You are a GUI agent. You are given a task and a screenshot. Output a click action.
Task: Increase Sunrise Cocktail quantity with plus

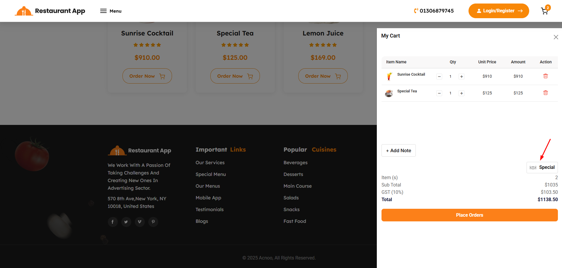tap(461, 77)
